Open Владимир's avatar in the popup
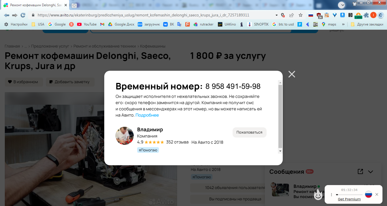 coord(125,136)
